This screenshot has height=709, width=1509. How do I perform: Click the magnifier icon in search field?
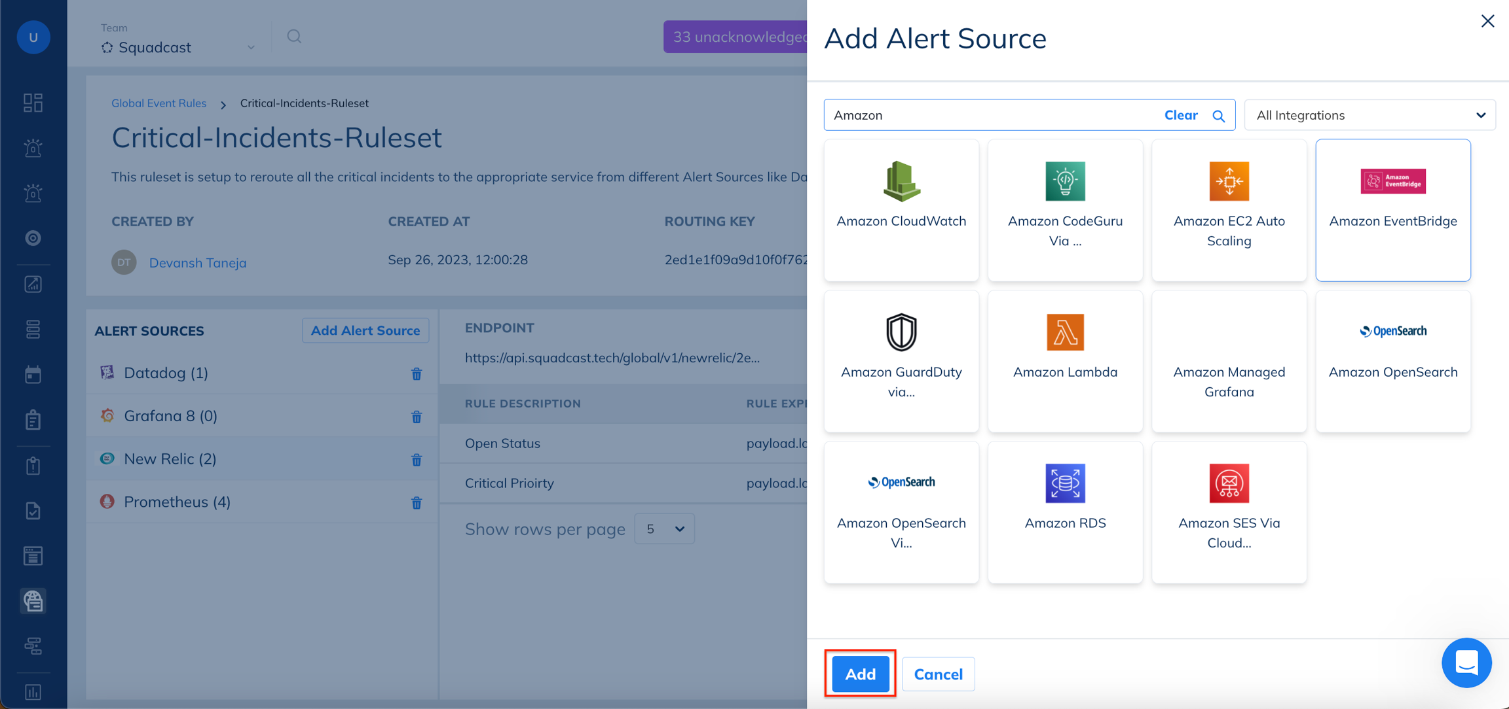pyautogui.click(x=1218, y=116)
